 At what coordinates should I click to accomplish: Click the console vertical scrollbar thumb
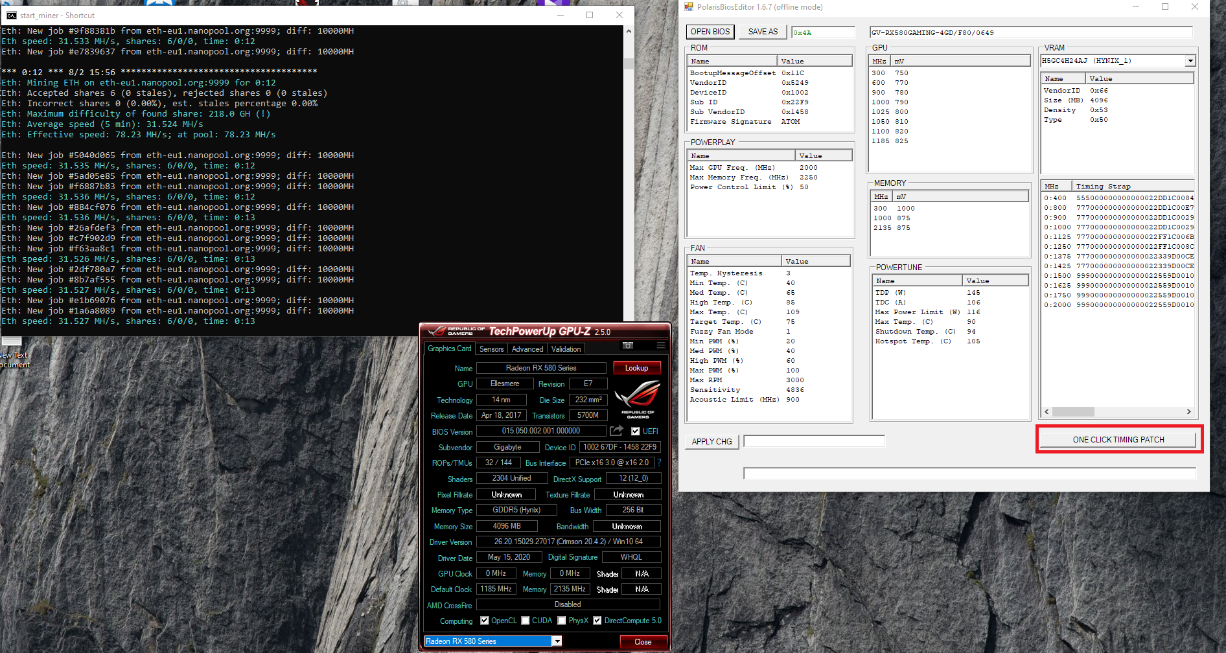(x=629, y=63)
